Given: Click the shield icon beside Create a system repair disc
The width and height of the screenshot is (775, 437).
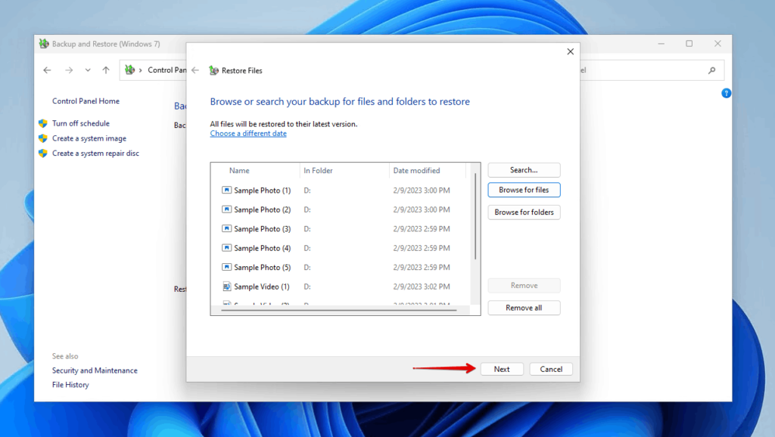Looking at the screenshot, I should [x=44, y=153].
